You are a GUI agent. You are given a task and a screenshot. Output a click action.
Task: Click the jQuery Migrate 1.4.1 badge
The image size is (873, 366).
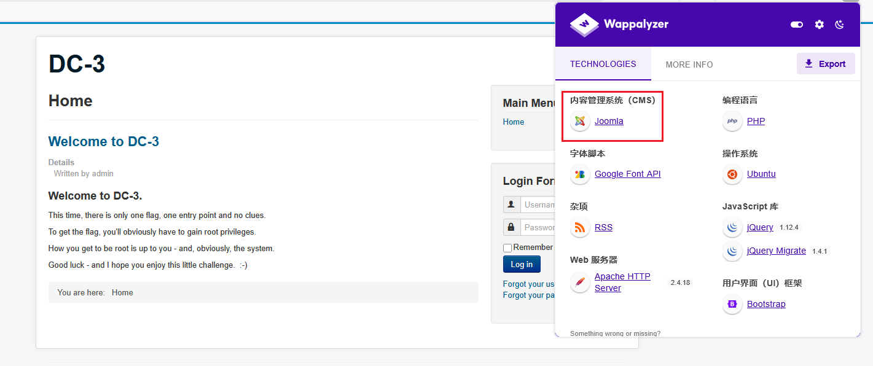(820, 251)
